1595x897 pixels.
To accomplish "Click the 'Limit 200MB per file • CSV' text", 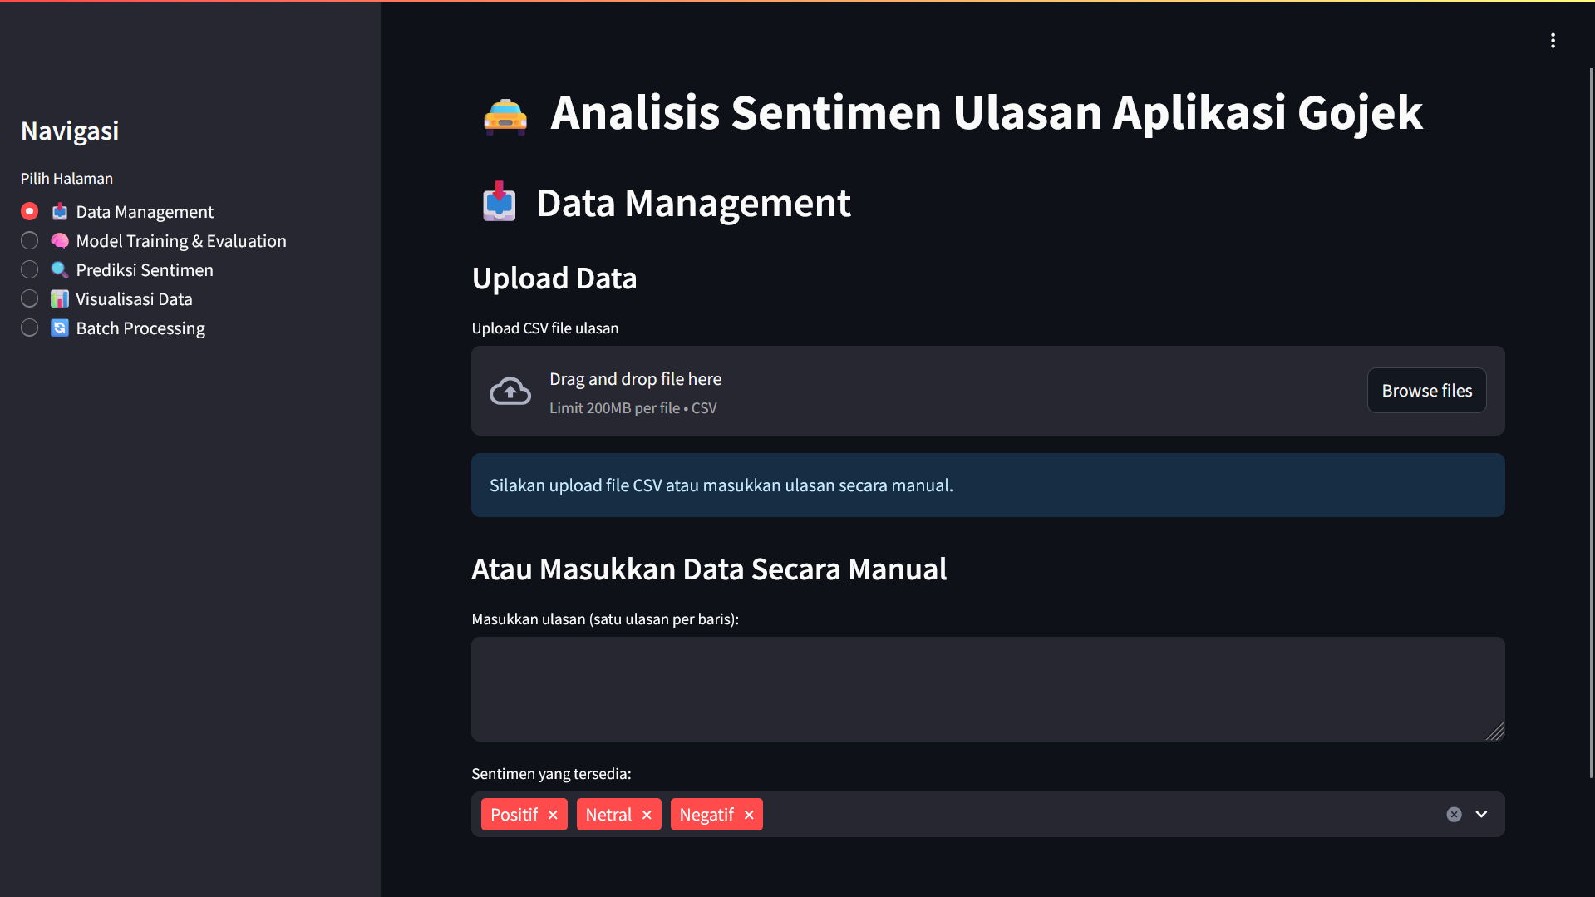I will tap(633, 408).
